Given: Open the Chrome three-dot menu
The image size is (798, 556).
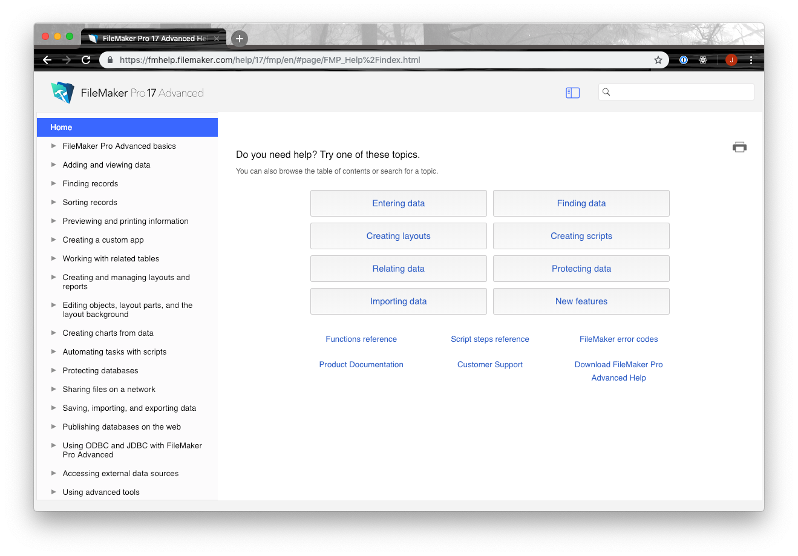Looking at the screenshot, I should pos(751,60).
